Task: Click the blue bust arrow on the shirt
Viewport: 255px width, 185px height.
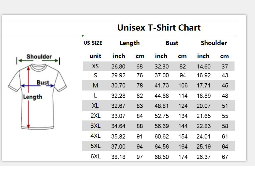Action: 37,86
